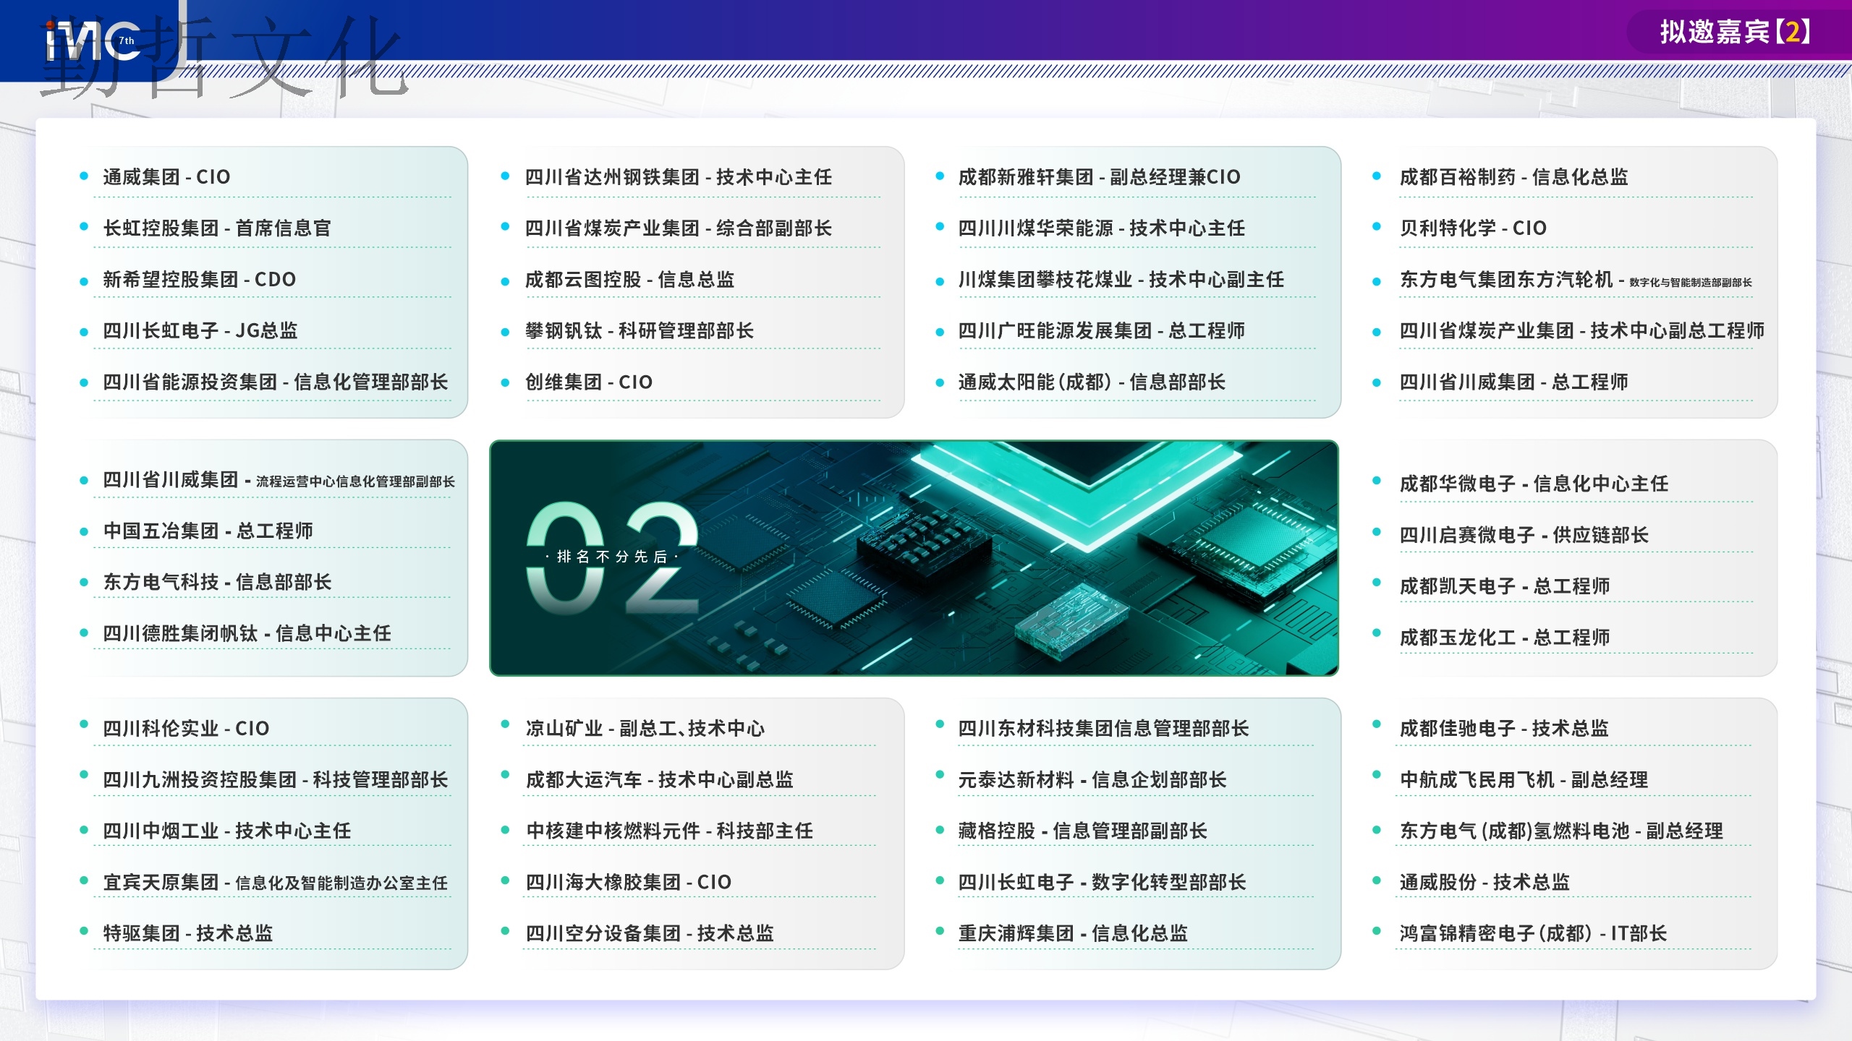Select the text 成都云图控股 - 信息总监
1852x1041 pixels.
pos(629,280)
